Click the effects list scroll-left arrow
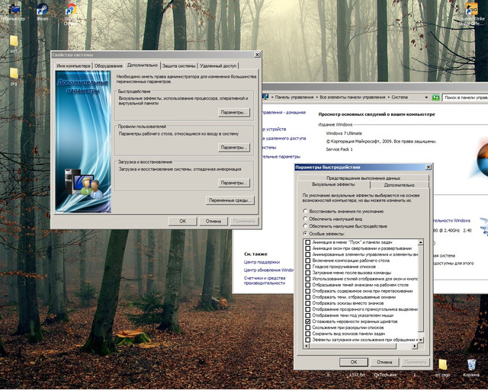This screenshot has width=488, height=390. coord(307,346)
